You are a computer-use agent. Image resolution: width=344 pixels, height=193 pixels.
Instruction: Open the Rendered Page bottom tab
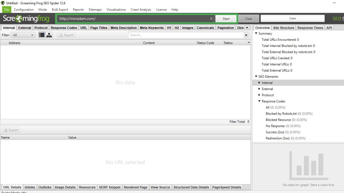135,187
